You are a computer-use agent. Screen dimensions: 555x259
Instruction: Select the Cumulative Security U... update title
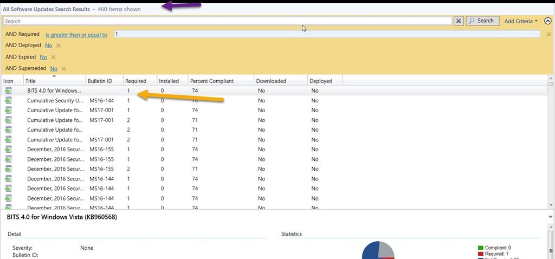click(x=55, y=100)
